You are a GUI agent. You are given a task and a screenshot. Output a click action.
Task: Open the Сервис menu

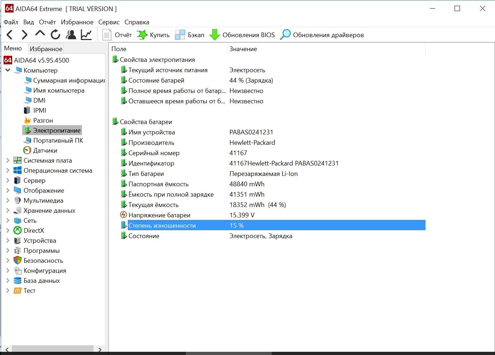(109, 22)
